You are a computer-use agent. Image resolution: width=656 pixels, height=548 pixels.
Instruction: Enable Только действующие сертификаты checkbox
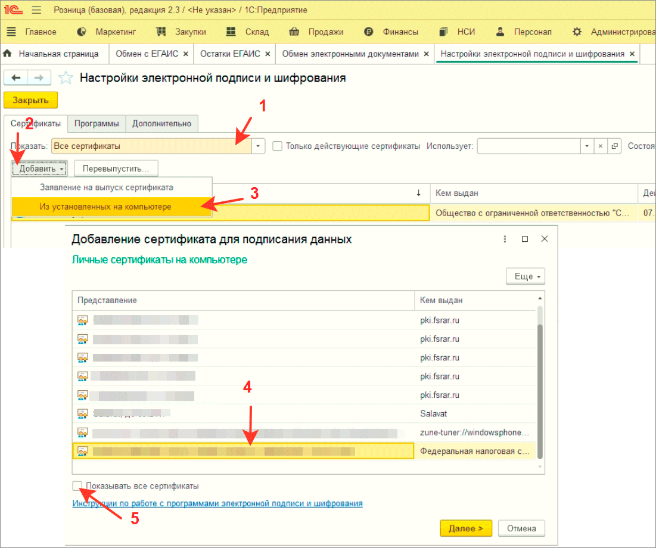[277, 146]
